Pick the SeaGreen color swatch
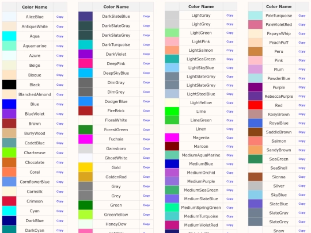Image resolution: width=311 pixels, height=233 pixels. 255,159
